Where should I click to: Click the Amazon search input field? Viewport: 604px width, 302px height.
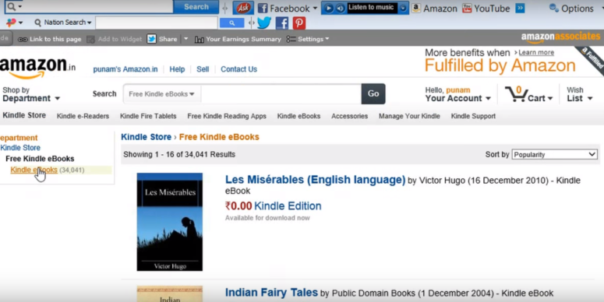pyautogui.click(x=281, y=94)
